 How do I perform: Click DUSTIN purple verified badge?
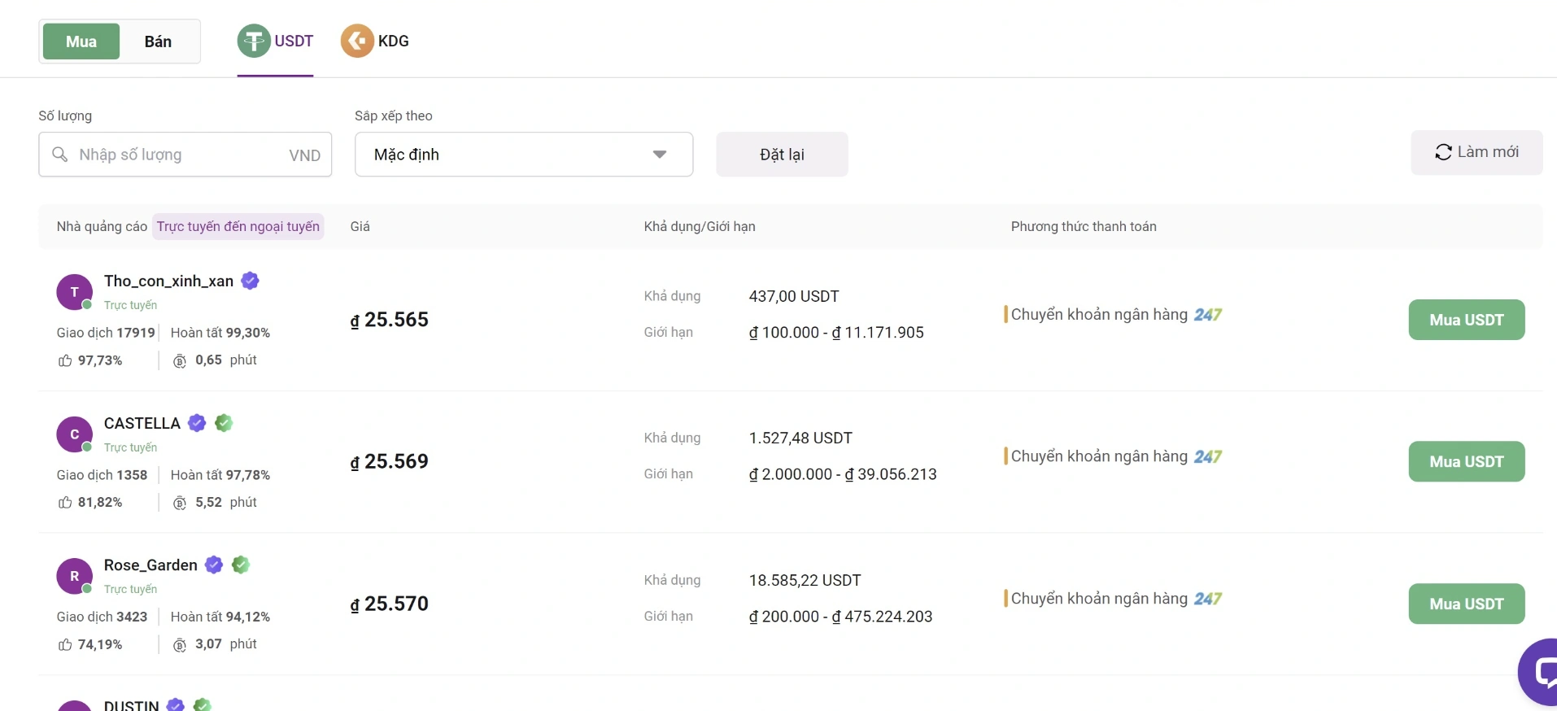click(176, 704)
